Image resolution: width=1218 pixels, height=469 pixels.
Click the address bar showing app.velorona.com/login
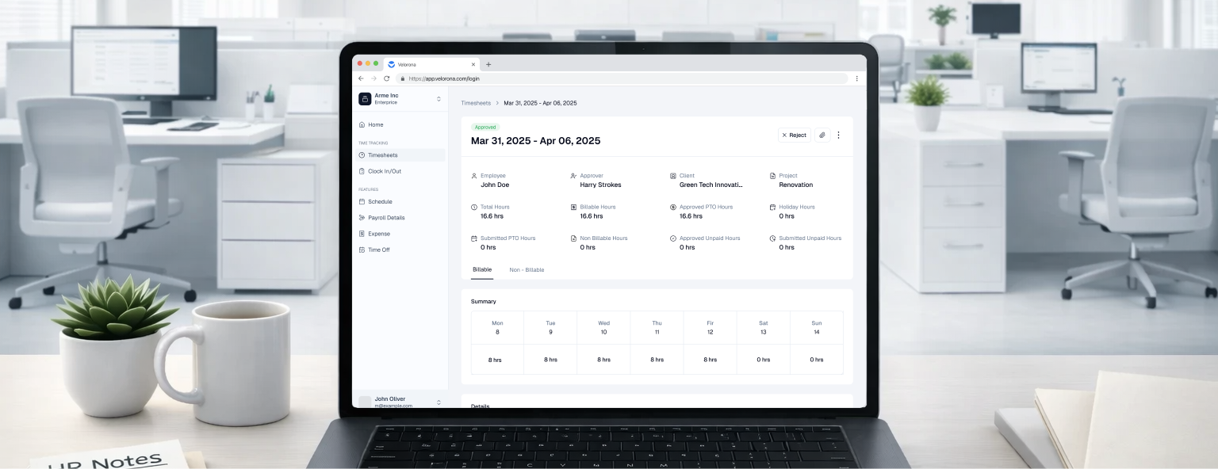pyautogui.click(x=622, y=78)
